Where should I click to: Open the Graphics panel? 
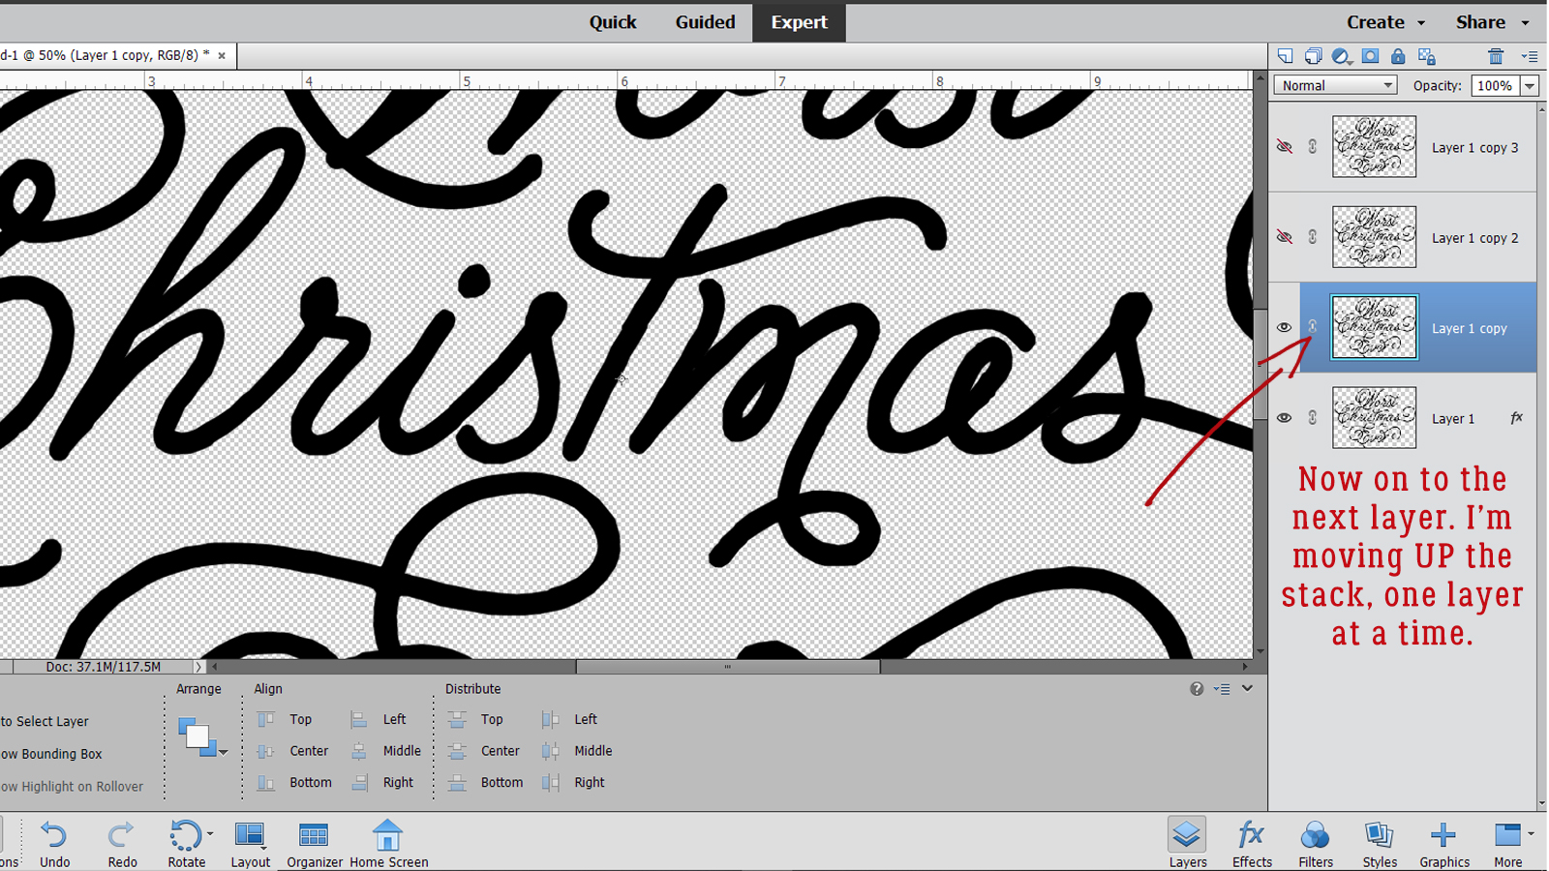pyautogui.click(x=1444, y=844)
